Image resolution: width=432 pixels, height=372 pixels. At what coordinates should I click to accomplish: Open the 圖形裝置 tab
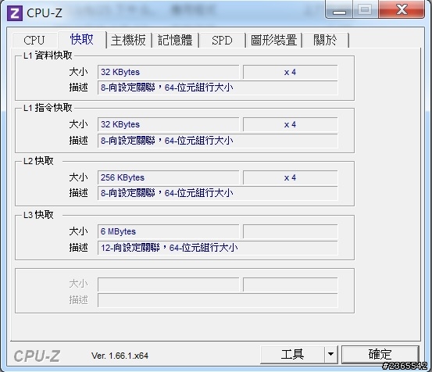(274, 40)
